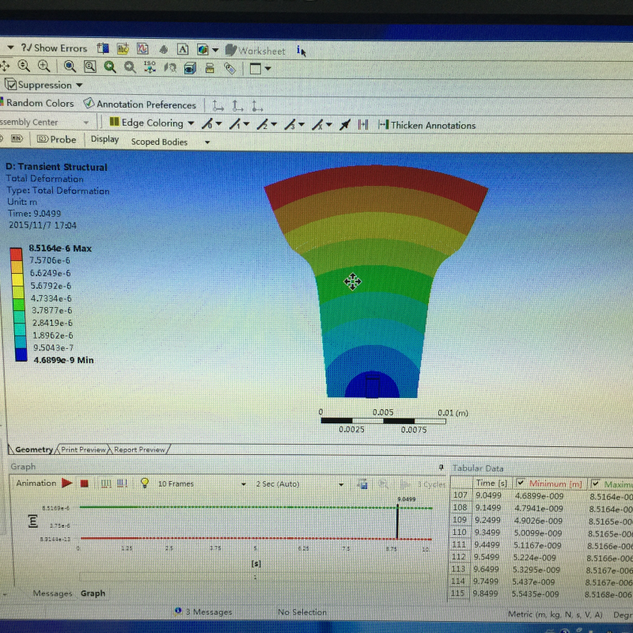Stop the animation
633x633 pixels.
[x=85, y=483]
